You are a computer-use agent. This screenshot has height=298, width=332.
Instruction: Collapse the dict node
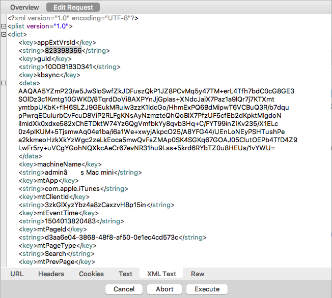point(4,34)
